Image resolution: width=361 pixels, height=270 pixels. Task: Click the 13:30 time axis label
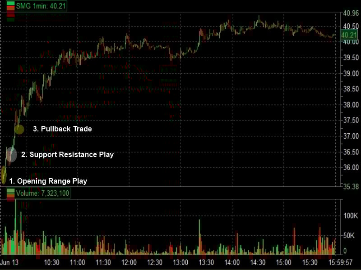click(x=206, y=262)
